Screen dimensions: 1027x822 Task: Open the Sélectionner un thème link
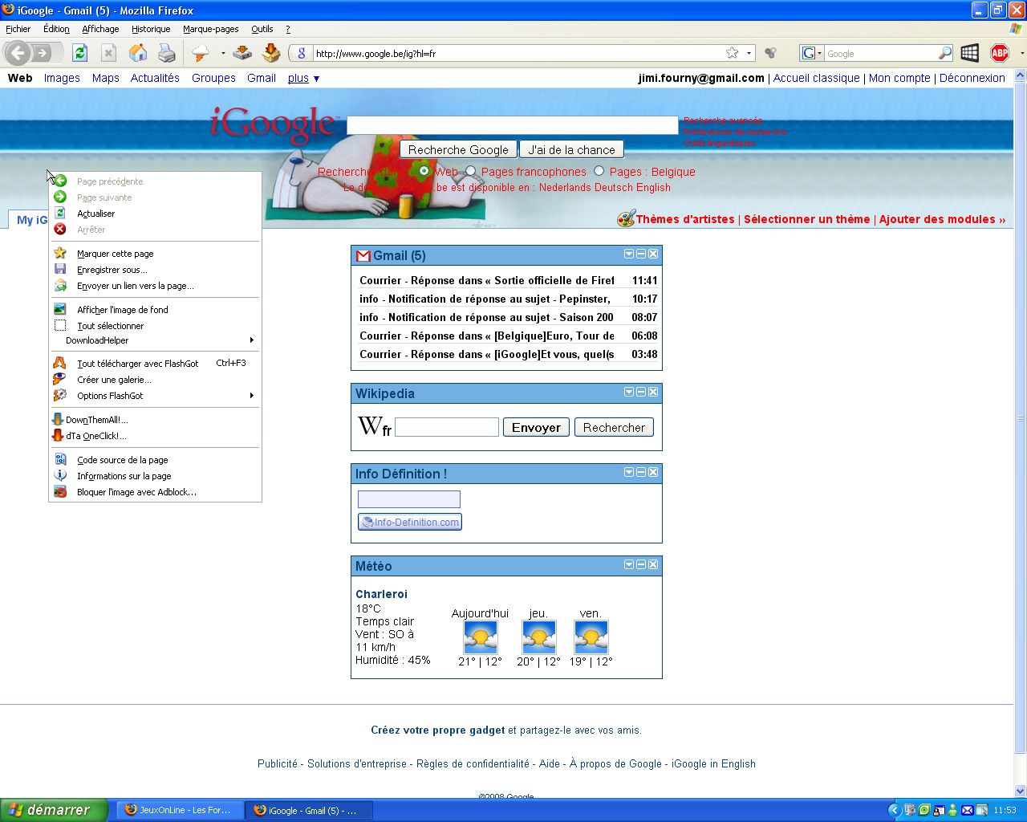coord(806,219)
